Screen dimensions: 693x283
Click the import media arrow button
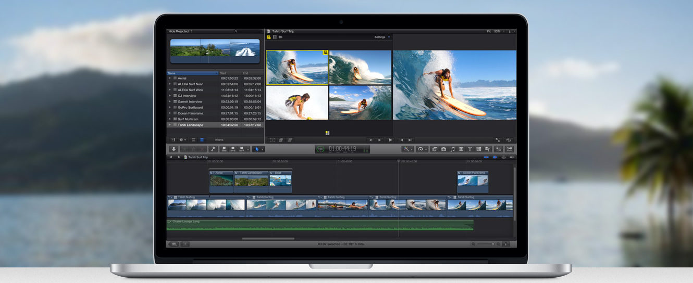[x=174, y=149]
